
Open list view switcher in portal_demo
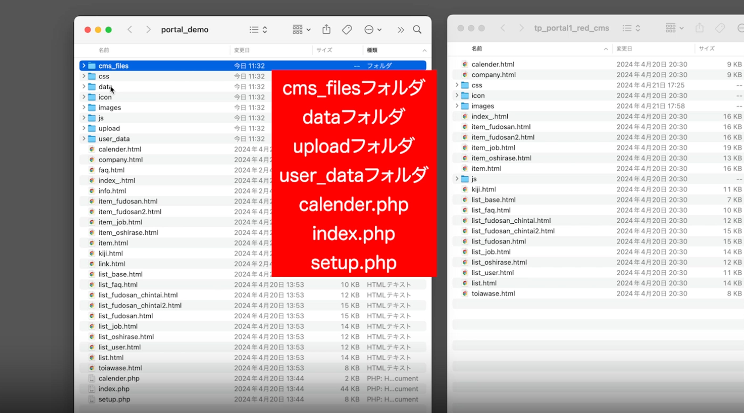pyautogui.click(x=258, y=30)
